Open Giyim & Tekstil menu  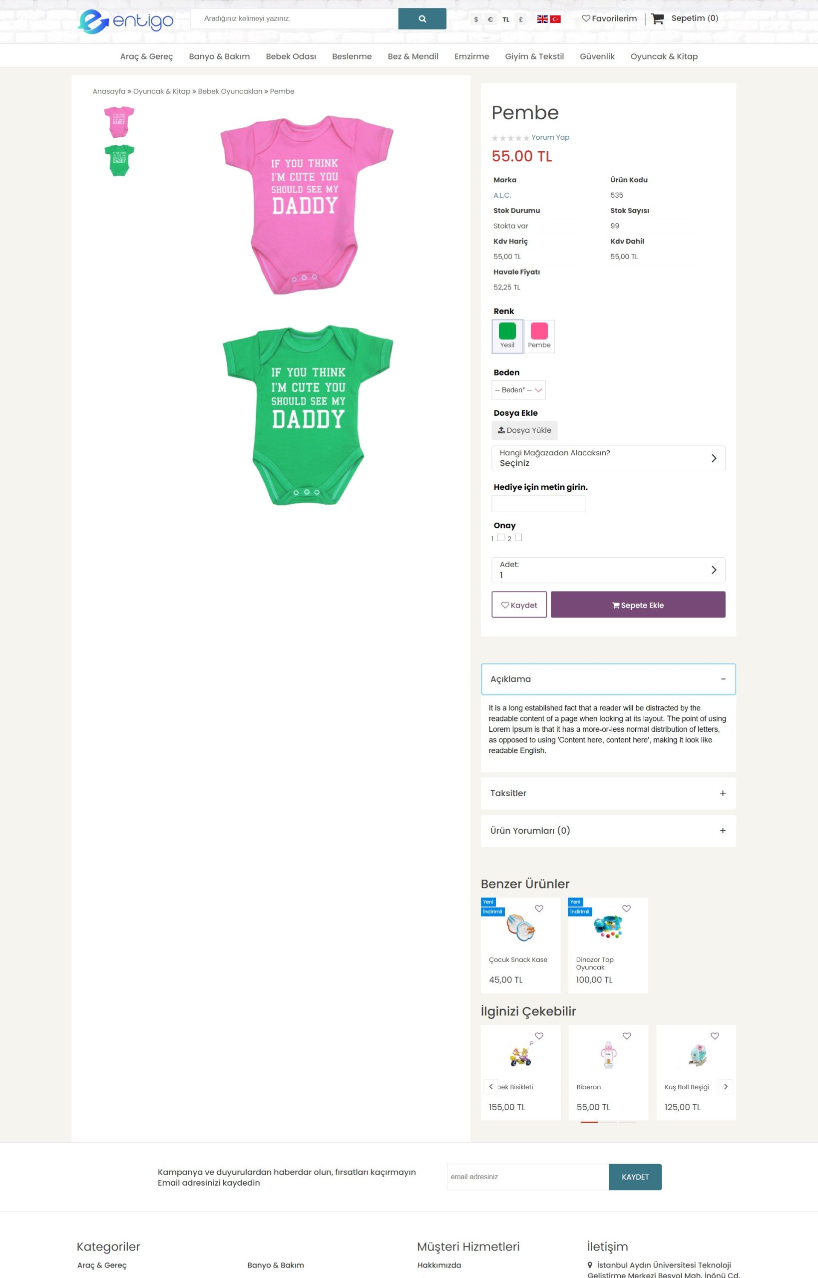tap(534, 56)
